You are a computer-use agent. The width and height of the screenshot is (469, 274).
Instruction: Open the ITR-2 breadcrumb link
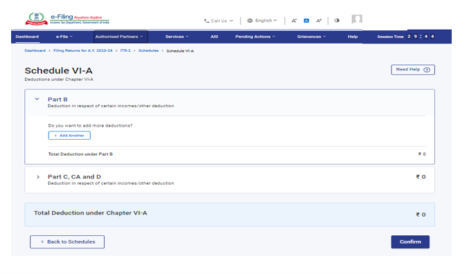(x=125, y=51)
